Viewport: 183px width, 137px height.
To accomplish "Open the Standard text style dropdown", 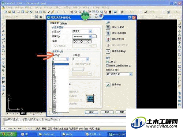I will 141,12.
